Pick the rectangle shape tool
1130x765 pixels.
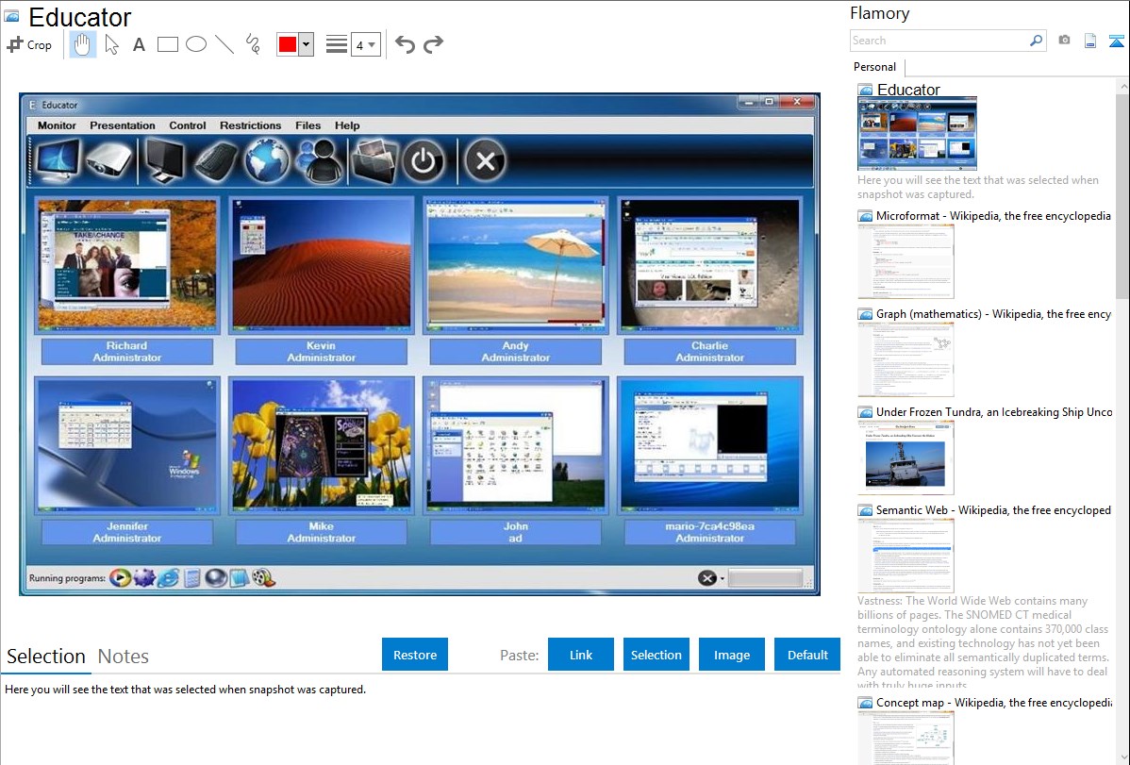168,44
